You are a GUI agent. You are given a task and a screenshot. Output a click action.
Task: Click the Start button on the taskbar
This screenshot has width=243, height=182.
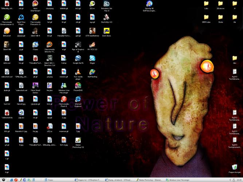(x=3, y=180)
